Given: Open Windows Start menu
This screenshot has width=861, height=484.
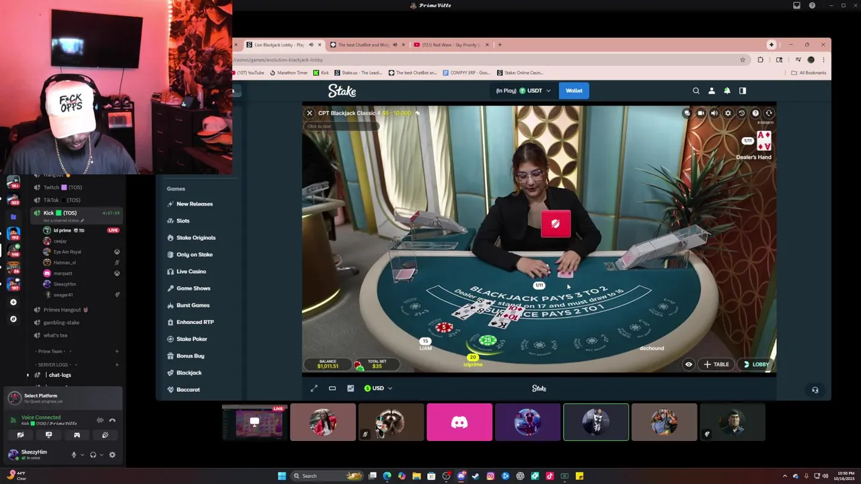Looking at the screenshot, I should coord(282,476).
